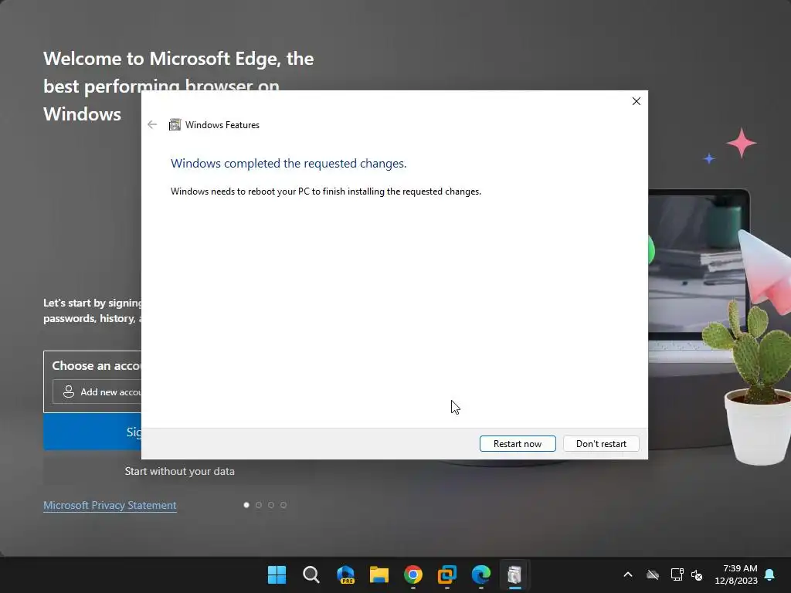Click the blue Sign in button in Edge

pos(93,432)
